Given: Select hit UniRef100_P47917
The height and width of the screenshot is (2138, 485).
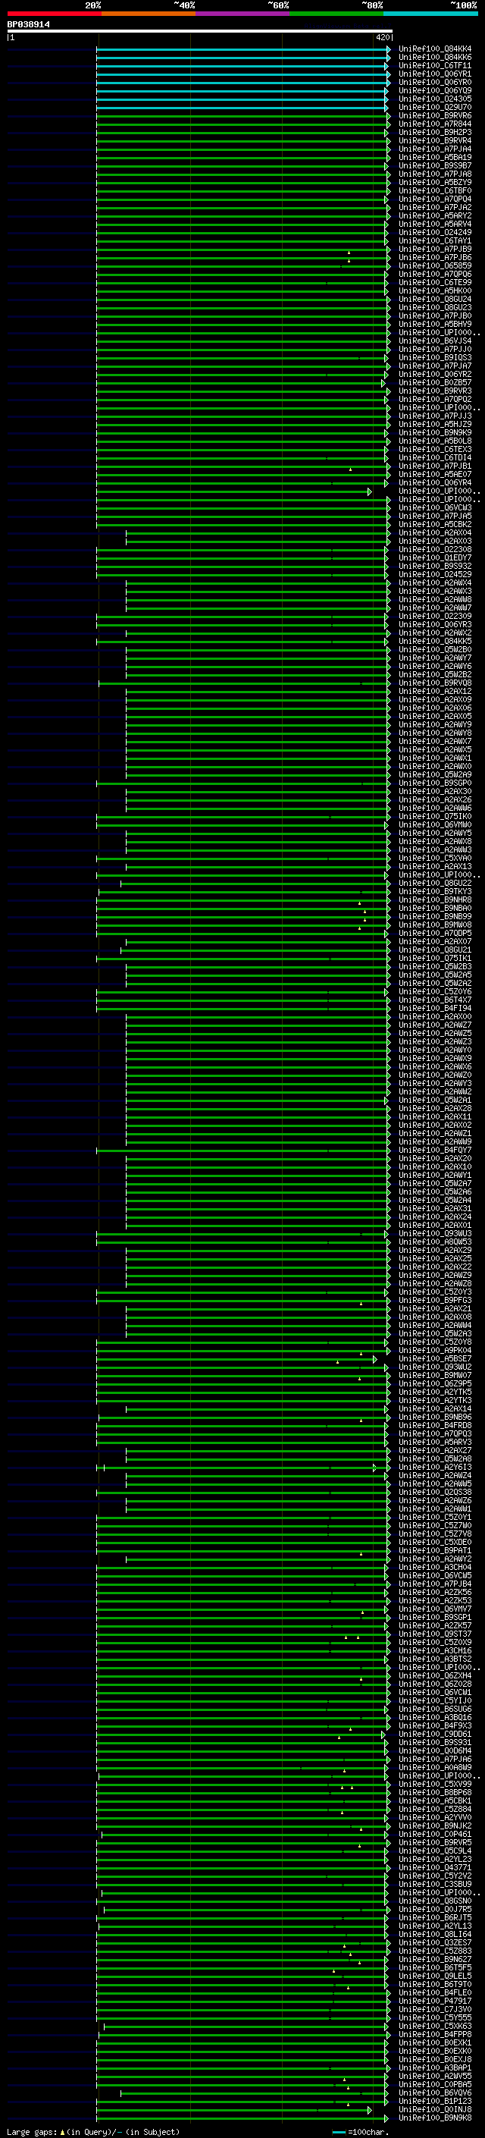Looking at the screenshot, I should pyautogui.click(x=435, y=2001).
